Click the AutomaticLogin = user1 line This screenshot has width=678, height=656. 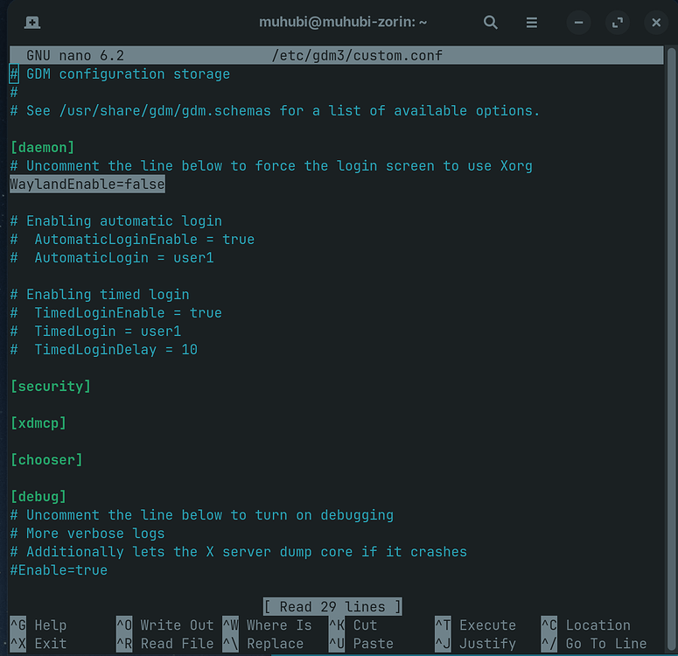[x=112, y=258]
